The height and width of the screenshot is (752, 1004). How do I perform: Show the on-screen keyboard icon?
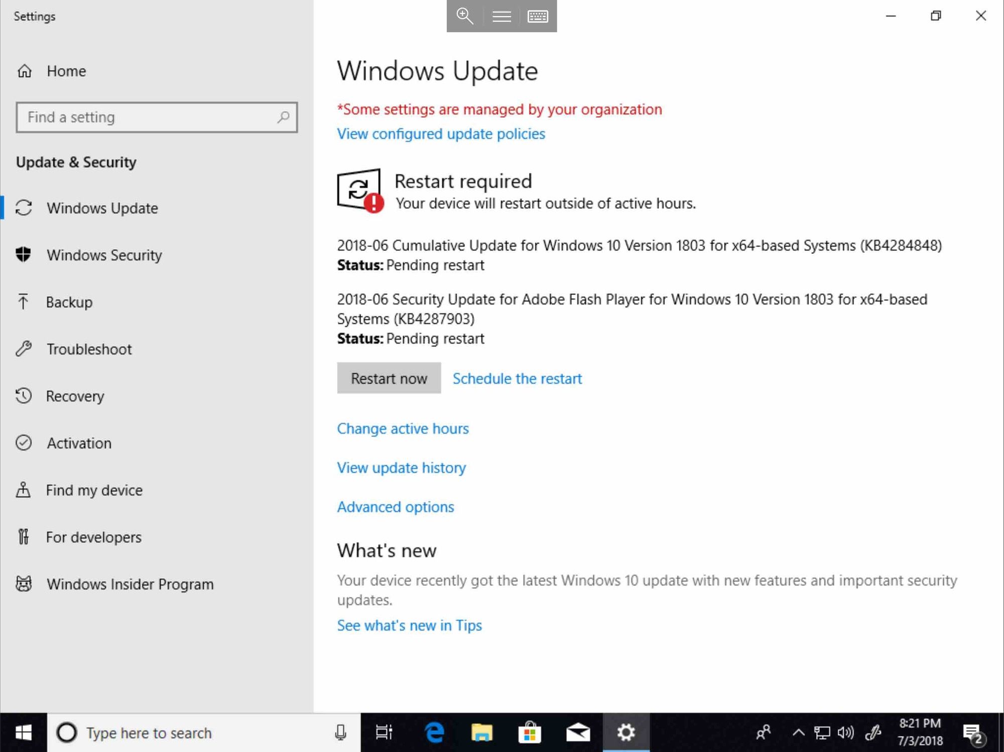(538, 16)
